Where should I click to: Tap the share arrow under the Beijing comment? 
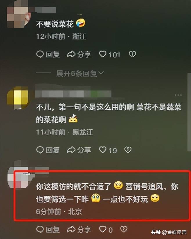[x=71, y=229]
